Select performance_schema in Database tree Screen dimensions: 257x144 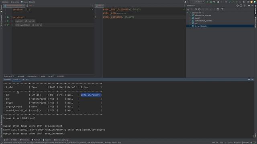(203, 21)
